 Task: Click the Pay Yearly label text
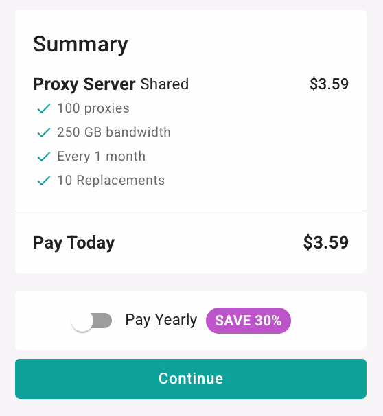(x=161, y=320)
